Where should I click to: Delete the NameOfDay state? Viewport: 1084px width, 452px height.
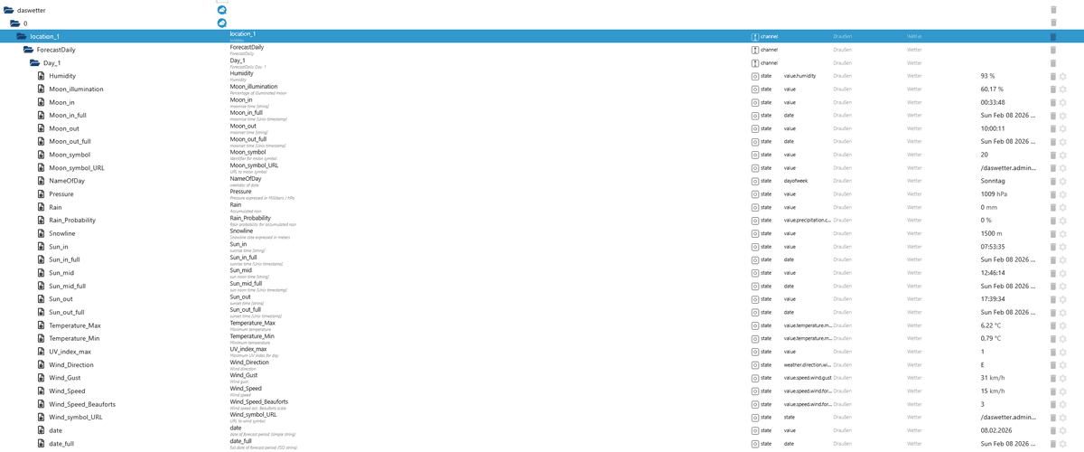[1053, 181]
